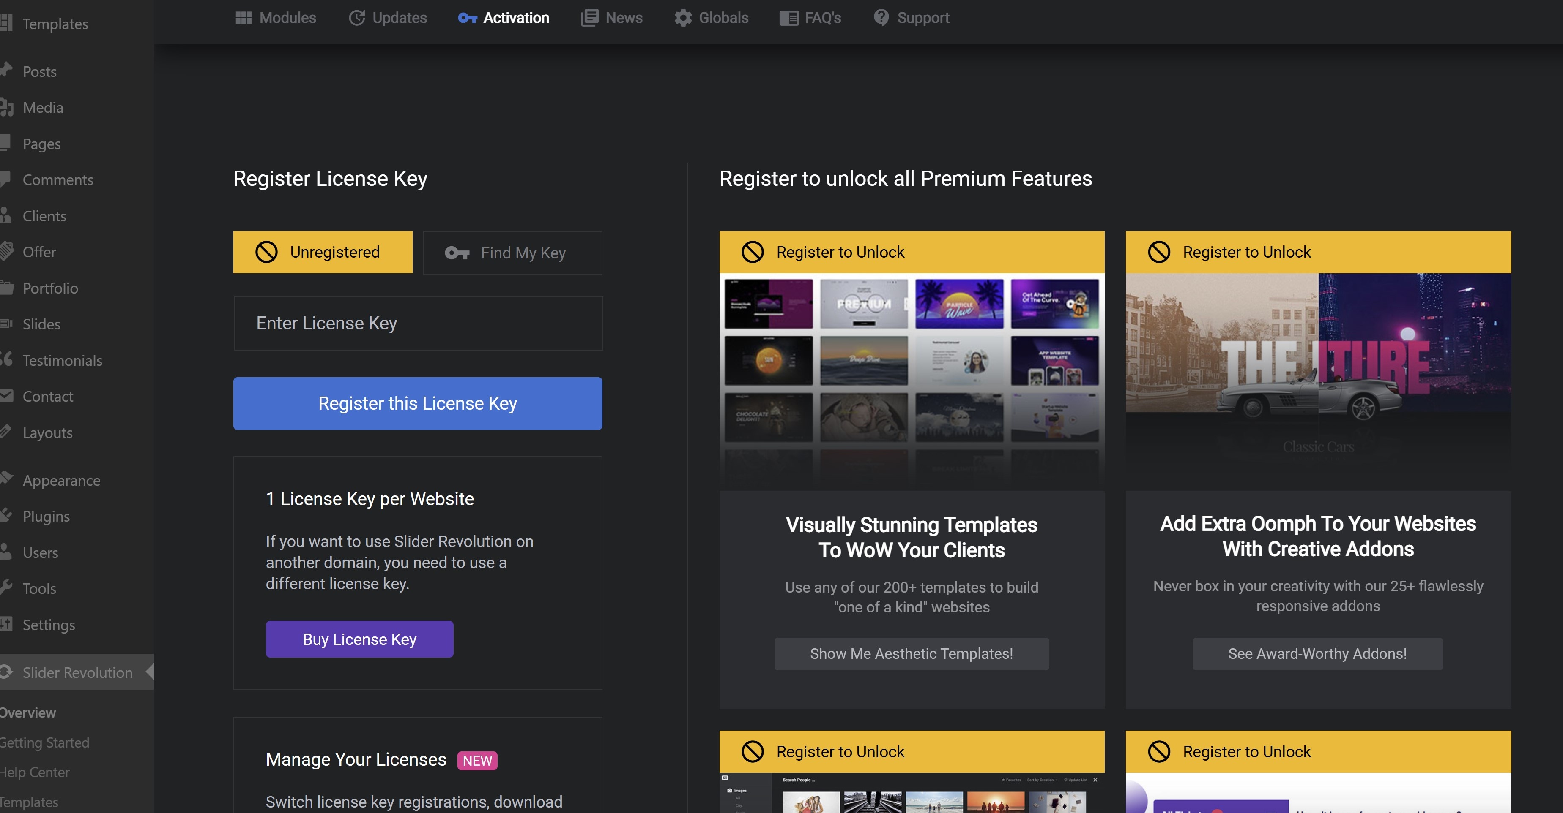Click the Updates refresh icon
The width and height of the screenshot is (1563, 813).
pyautogui.click(x=357, y=18)
